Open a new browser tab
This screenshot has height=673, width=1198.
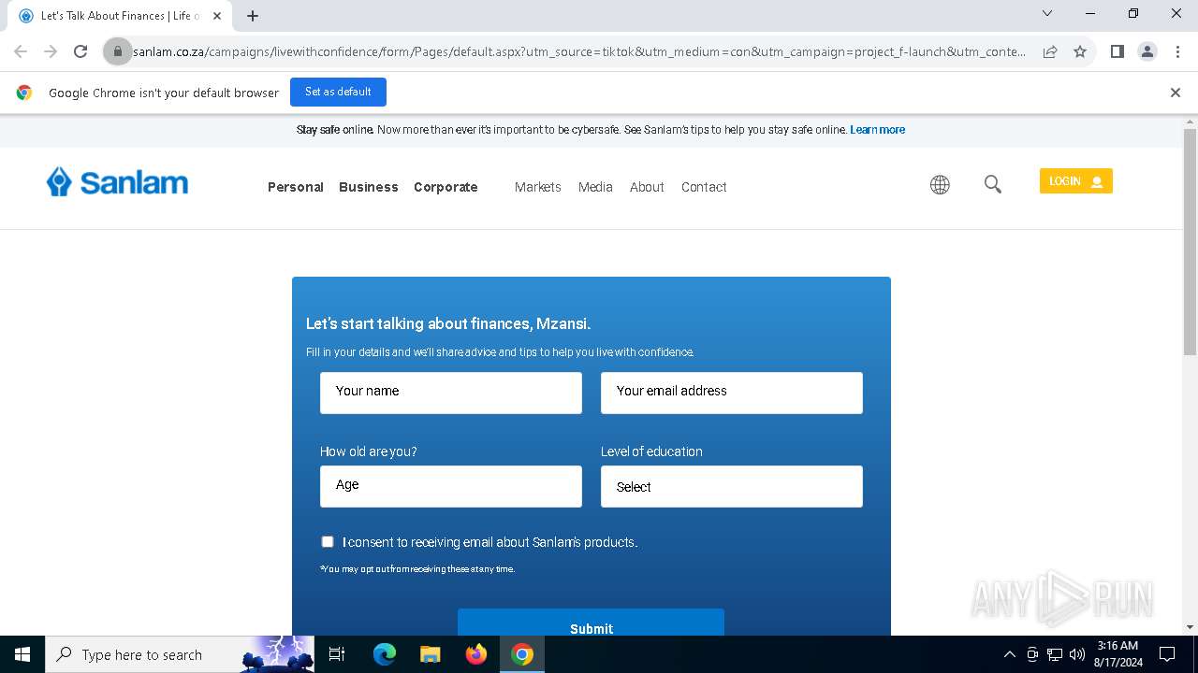[x=253, y=16]
